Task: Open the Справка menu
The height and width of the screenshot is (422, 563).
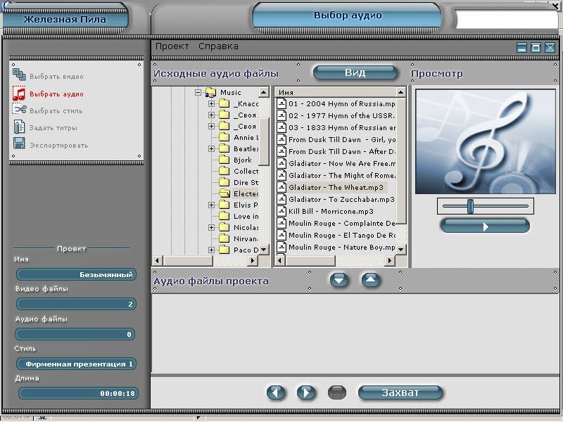Action: (x=218, y=46)
